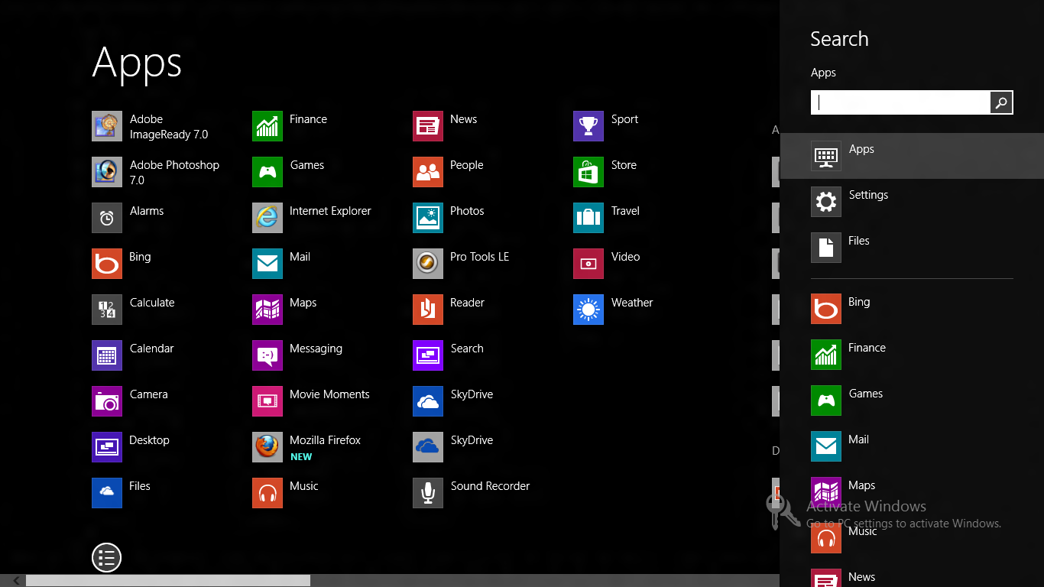This screenshot has width=1044, height=587.
Task: Select Files search scope
Action: pyautogui.click(x=912, y=248)
